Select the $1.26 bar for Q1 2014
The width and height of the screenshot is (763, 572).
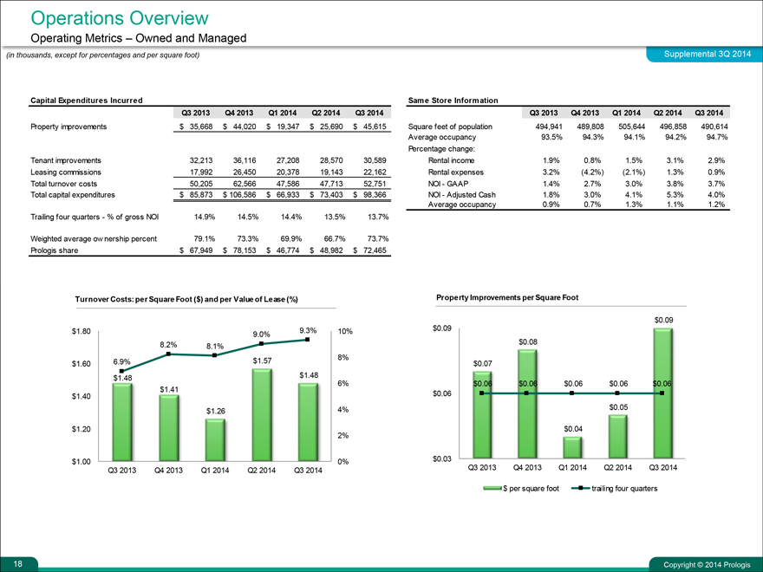(215, 440)
